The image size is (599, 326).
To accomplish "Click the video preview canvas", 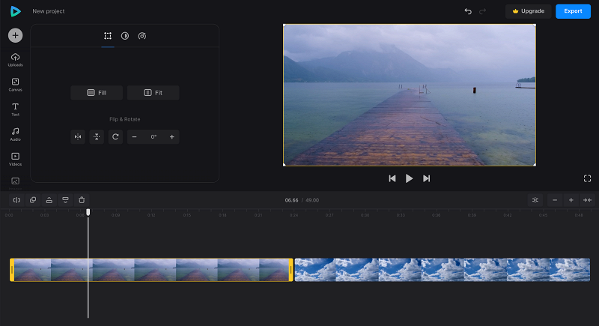I will tap(410, 95).
